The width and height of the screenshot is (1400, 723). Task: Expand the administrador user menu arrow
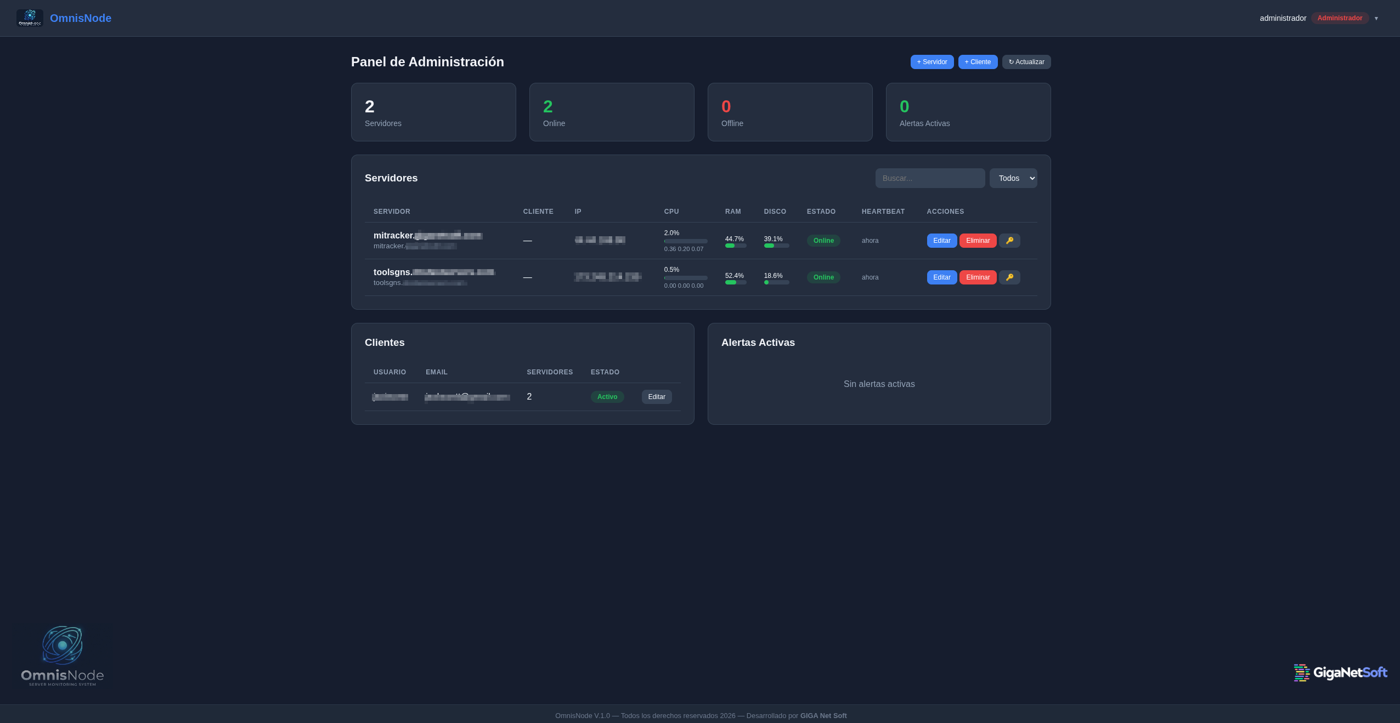tap(1376, 19)
